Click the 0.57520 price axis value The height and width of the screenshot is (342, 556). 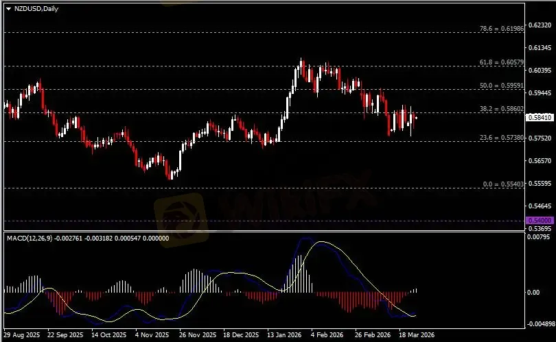tap(540, 138)
